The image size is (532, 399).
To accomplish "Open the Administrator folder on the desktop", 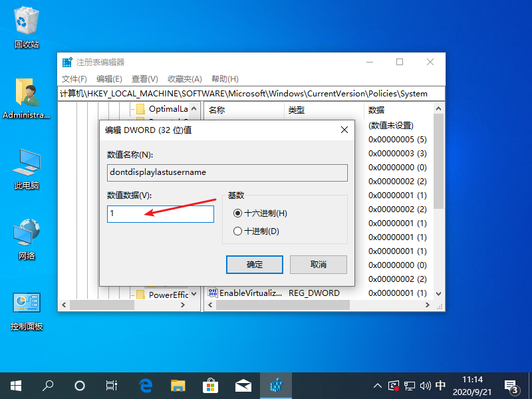I will coord(27,93).
